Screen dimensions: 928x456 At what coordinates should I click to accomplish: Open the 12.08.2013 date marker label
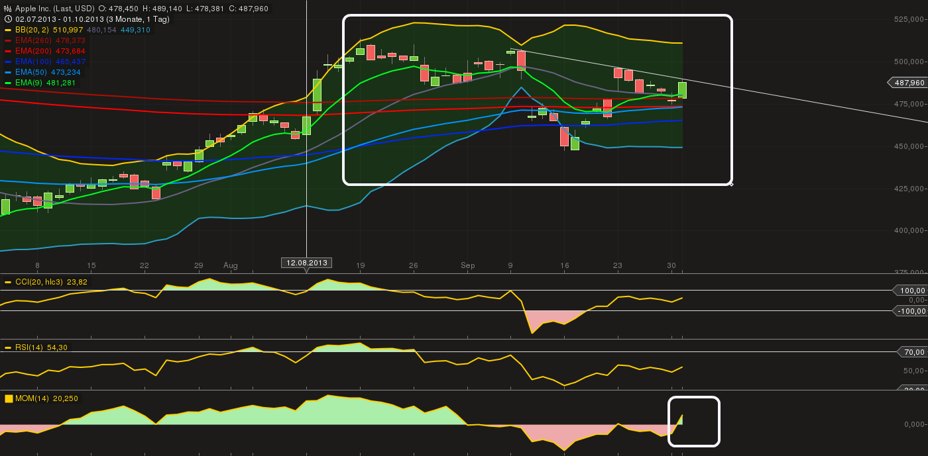tap(308, 263)
